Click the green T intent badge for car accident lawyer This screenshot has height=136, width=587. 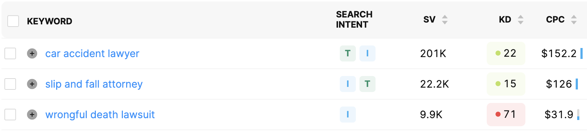click(x=348, y=53)
